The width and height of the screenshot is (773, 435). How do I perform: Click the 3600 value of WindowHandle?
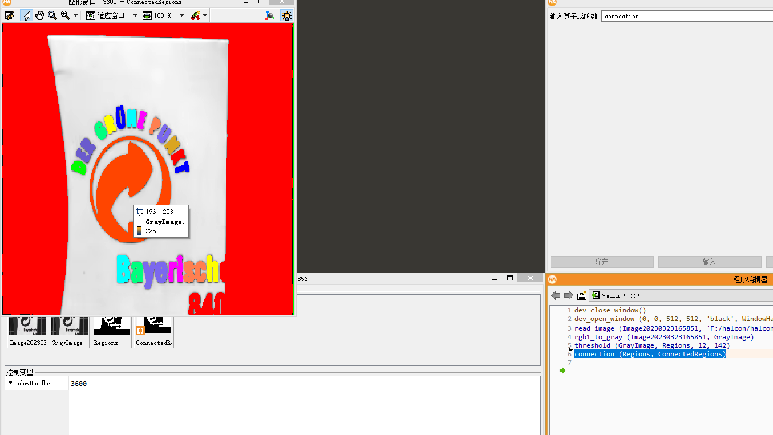[79, 384]
